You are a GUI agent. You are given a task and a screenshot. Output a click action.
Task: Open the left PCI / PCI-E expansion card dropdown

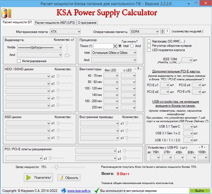(x=24, y=158)
